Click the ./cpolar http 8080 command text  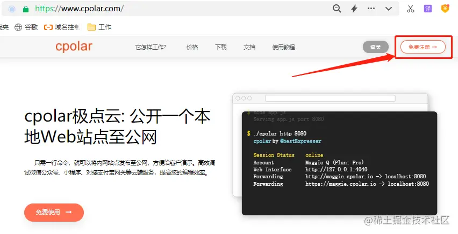pos(280,133)
